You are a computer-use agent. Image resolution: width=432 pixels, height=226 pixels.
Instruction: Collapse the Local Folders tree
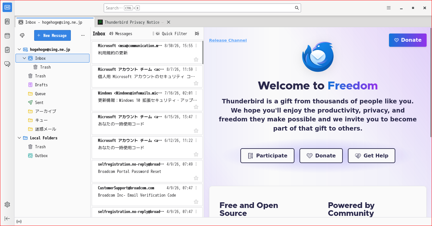tap(19, 138)
